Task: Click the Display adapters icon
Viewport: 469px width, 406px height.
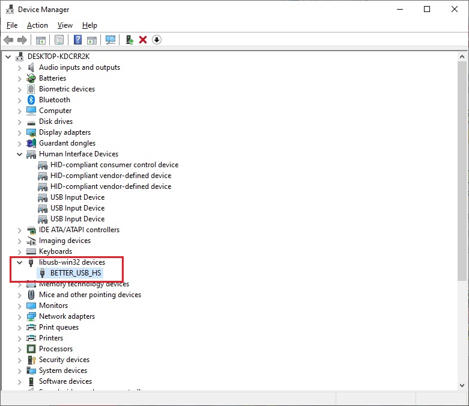Action: click(31, 132)
